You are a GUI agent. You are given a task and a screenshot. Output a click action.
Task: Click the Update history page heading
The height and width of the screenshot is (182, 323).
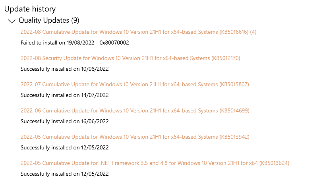point(30,9)
